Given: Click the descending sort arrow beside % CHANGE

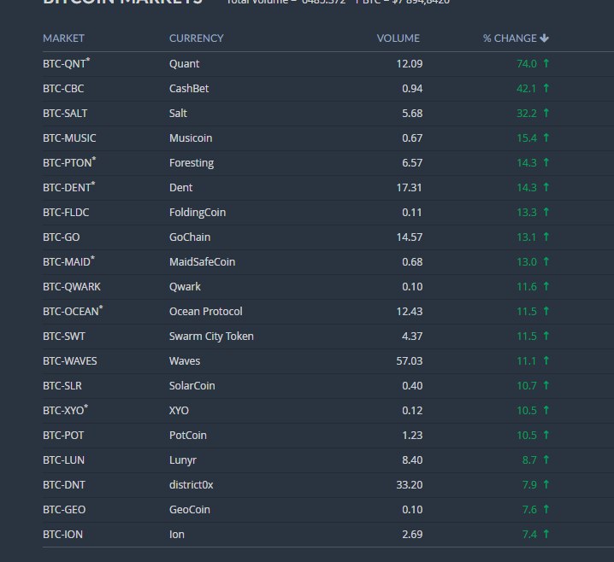Looking at the screenshot, I should click(544, 38).
